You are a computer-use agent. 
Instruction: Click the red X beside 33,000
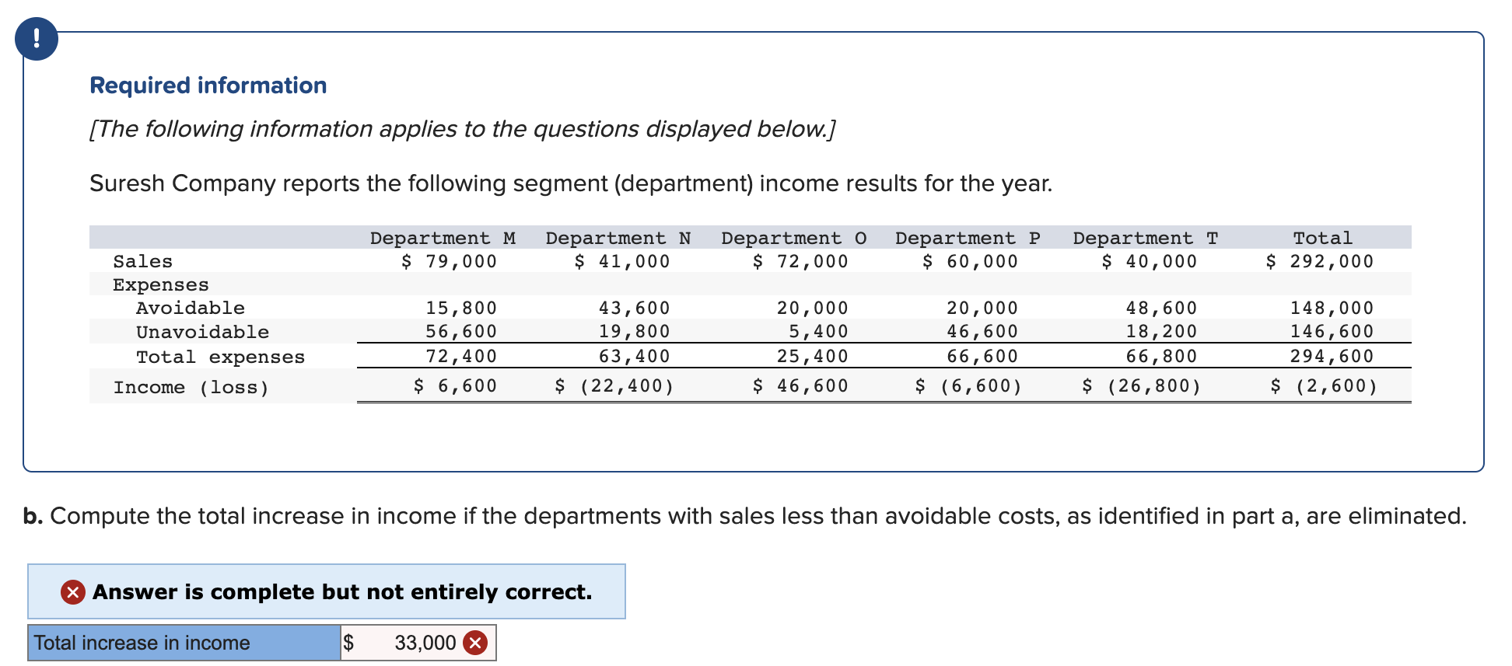point(475,643)
